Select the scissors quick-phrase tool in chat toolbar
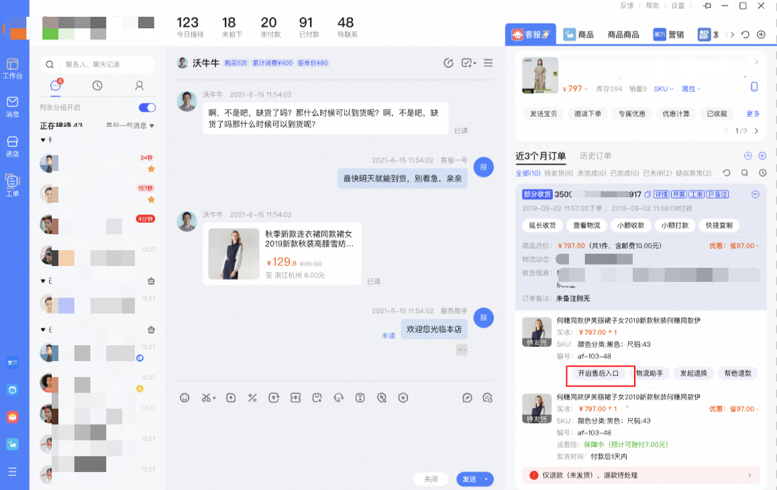The height and width of the screenshot is (490, 777). click(x=207, y=397)
